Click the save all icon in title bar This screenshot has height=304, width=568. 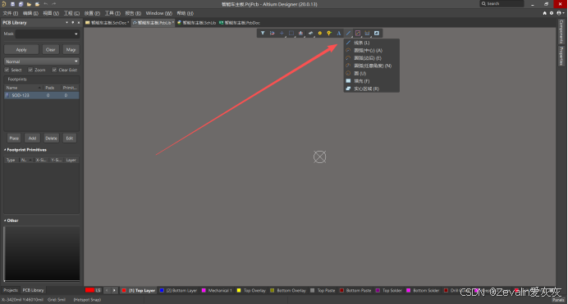point(21,4)
